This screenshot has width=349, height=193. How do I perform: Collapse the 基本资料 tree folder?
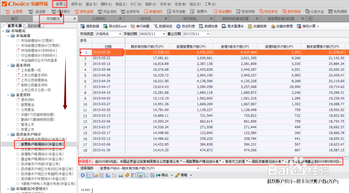click(x=8, y=65)
